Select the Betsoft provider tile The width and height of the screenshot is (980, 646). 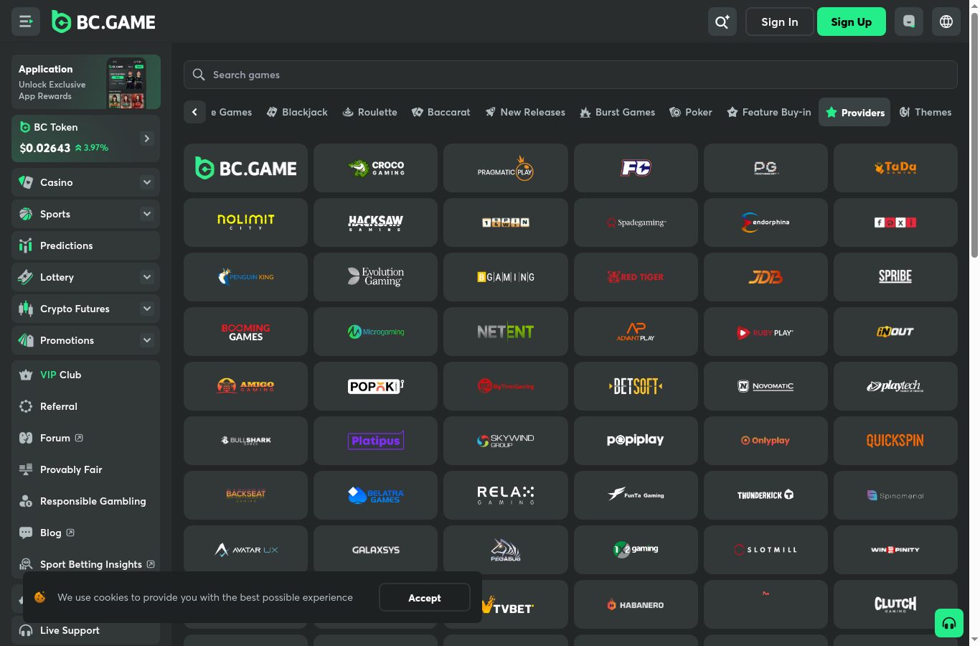coord(636,386)
